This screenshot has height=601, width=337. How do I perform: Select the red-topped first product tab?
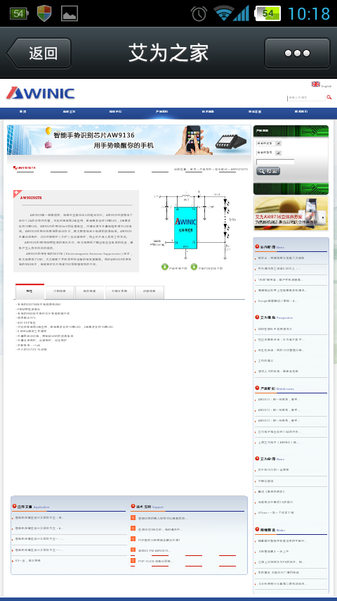pyautogui.click(x=29, y=291)
